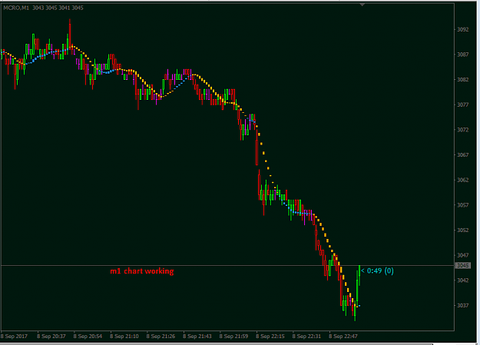Click the candle timer label 0:49 (0)
The width and height of the screenshot is (480, 345).
pos(377,271)
